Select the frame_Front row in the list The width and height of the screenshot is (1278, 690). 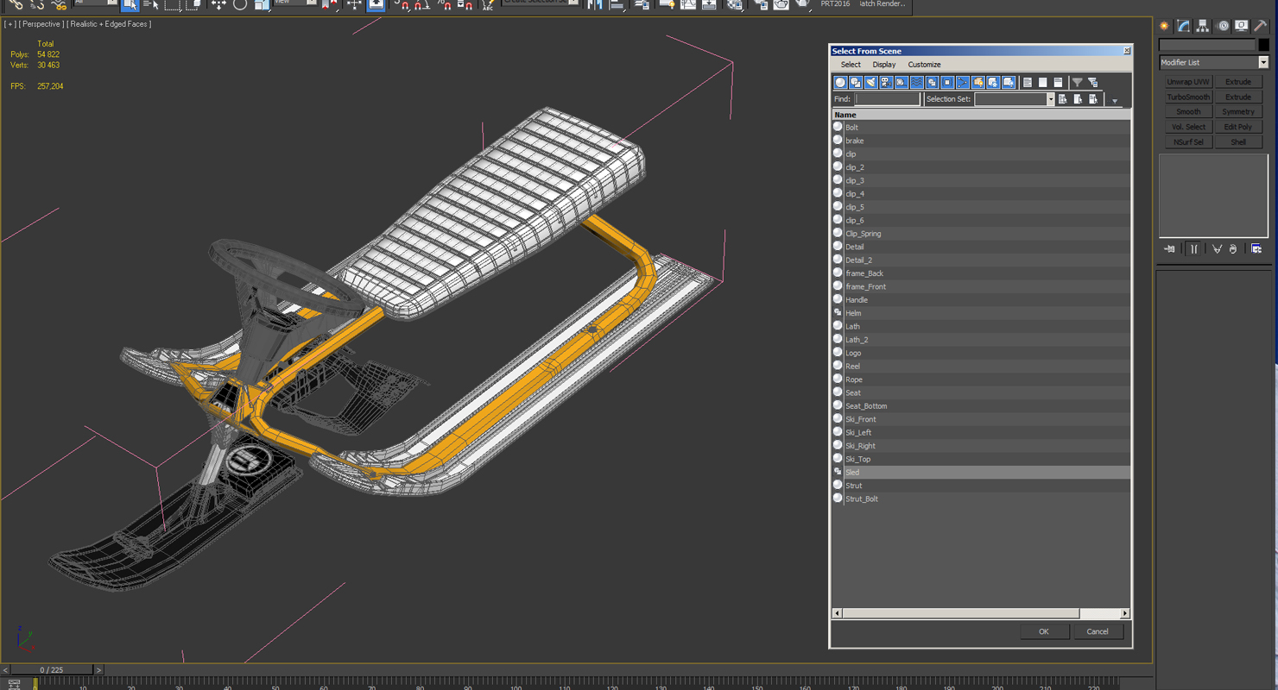pyautogui.click(x=981, y=286)
